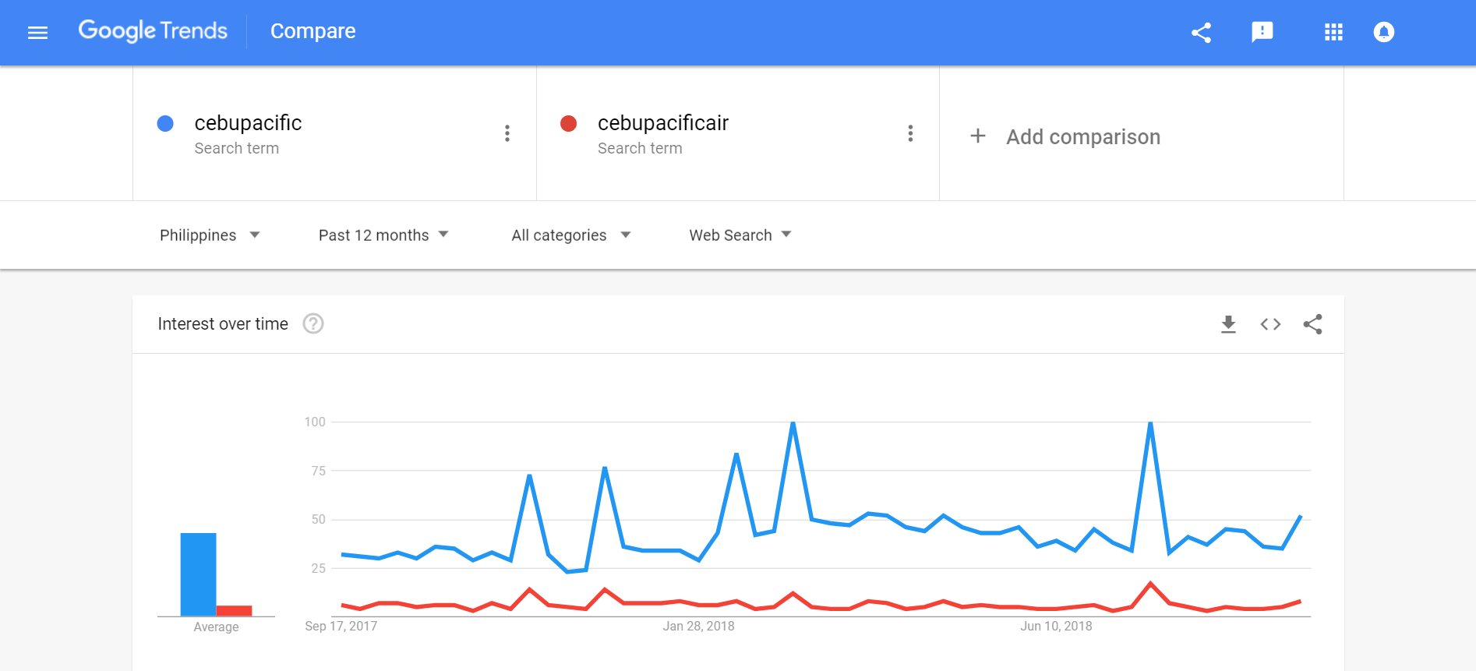
Task: Open the Google apps grid
Action: pos(1333,32)
